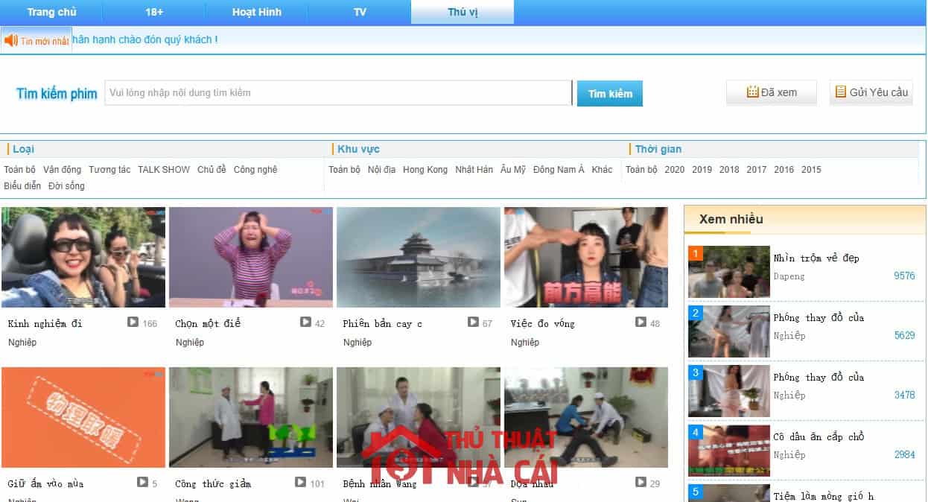This screenshot has width=928, height=502.
Task: Click play count icon for Chọn một điể
Action: 305,323
